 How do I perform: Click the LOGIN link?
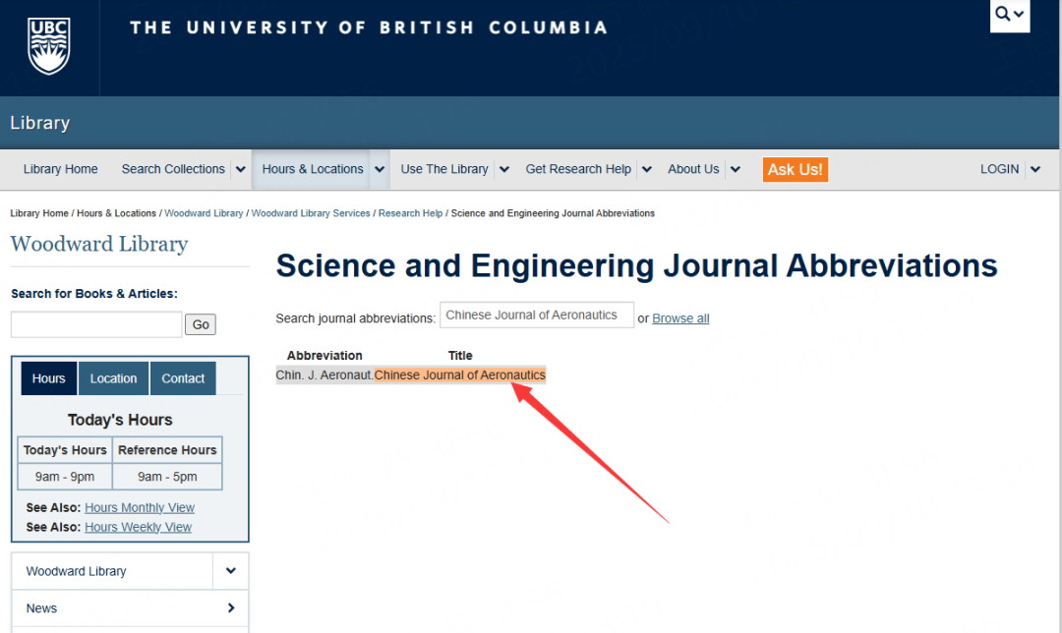pyautogui.click(x=999, y=169)
